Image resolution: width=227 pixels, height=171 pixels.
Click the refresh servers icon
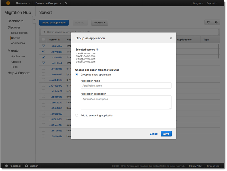208,22
